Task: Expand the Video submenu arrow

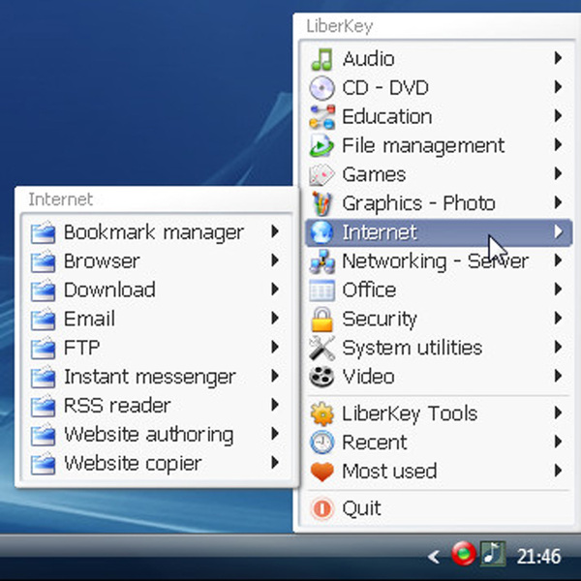Action: tap(558, 376)
